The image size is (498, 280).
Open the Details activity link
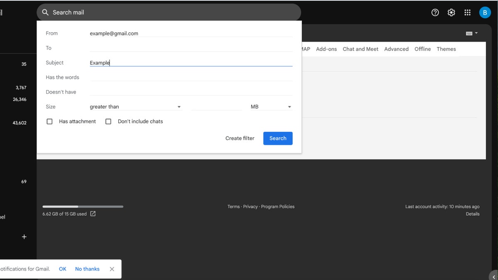(473, 214)
